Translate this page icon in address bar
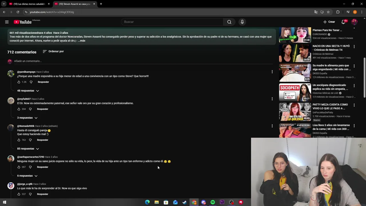 [316, 12]
